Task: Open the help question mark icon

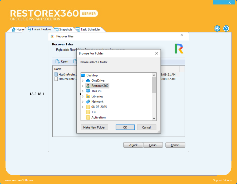Action: click(226, 28)
